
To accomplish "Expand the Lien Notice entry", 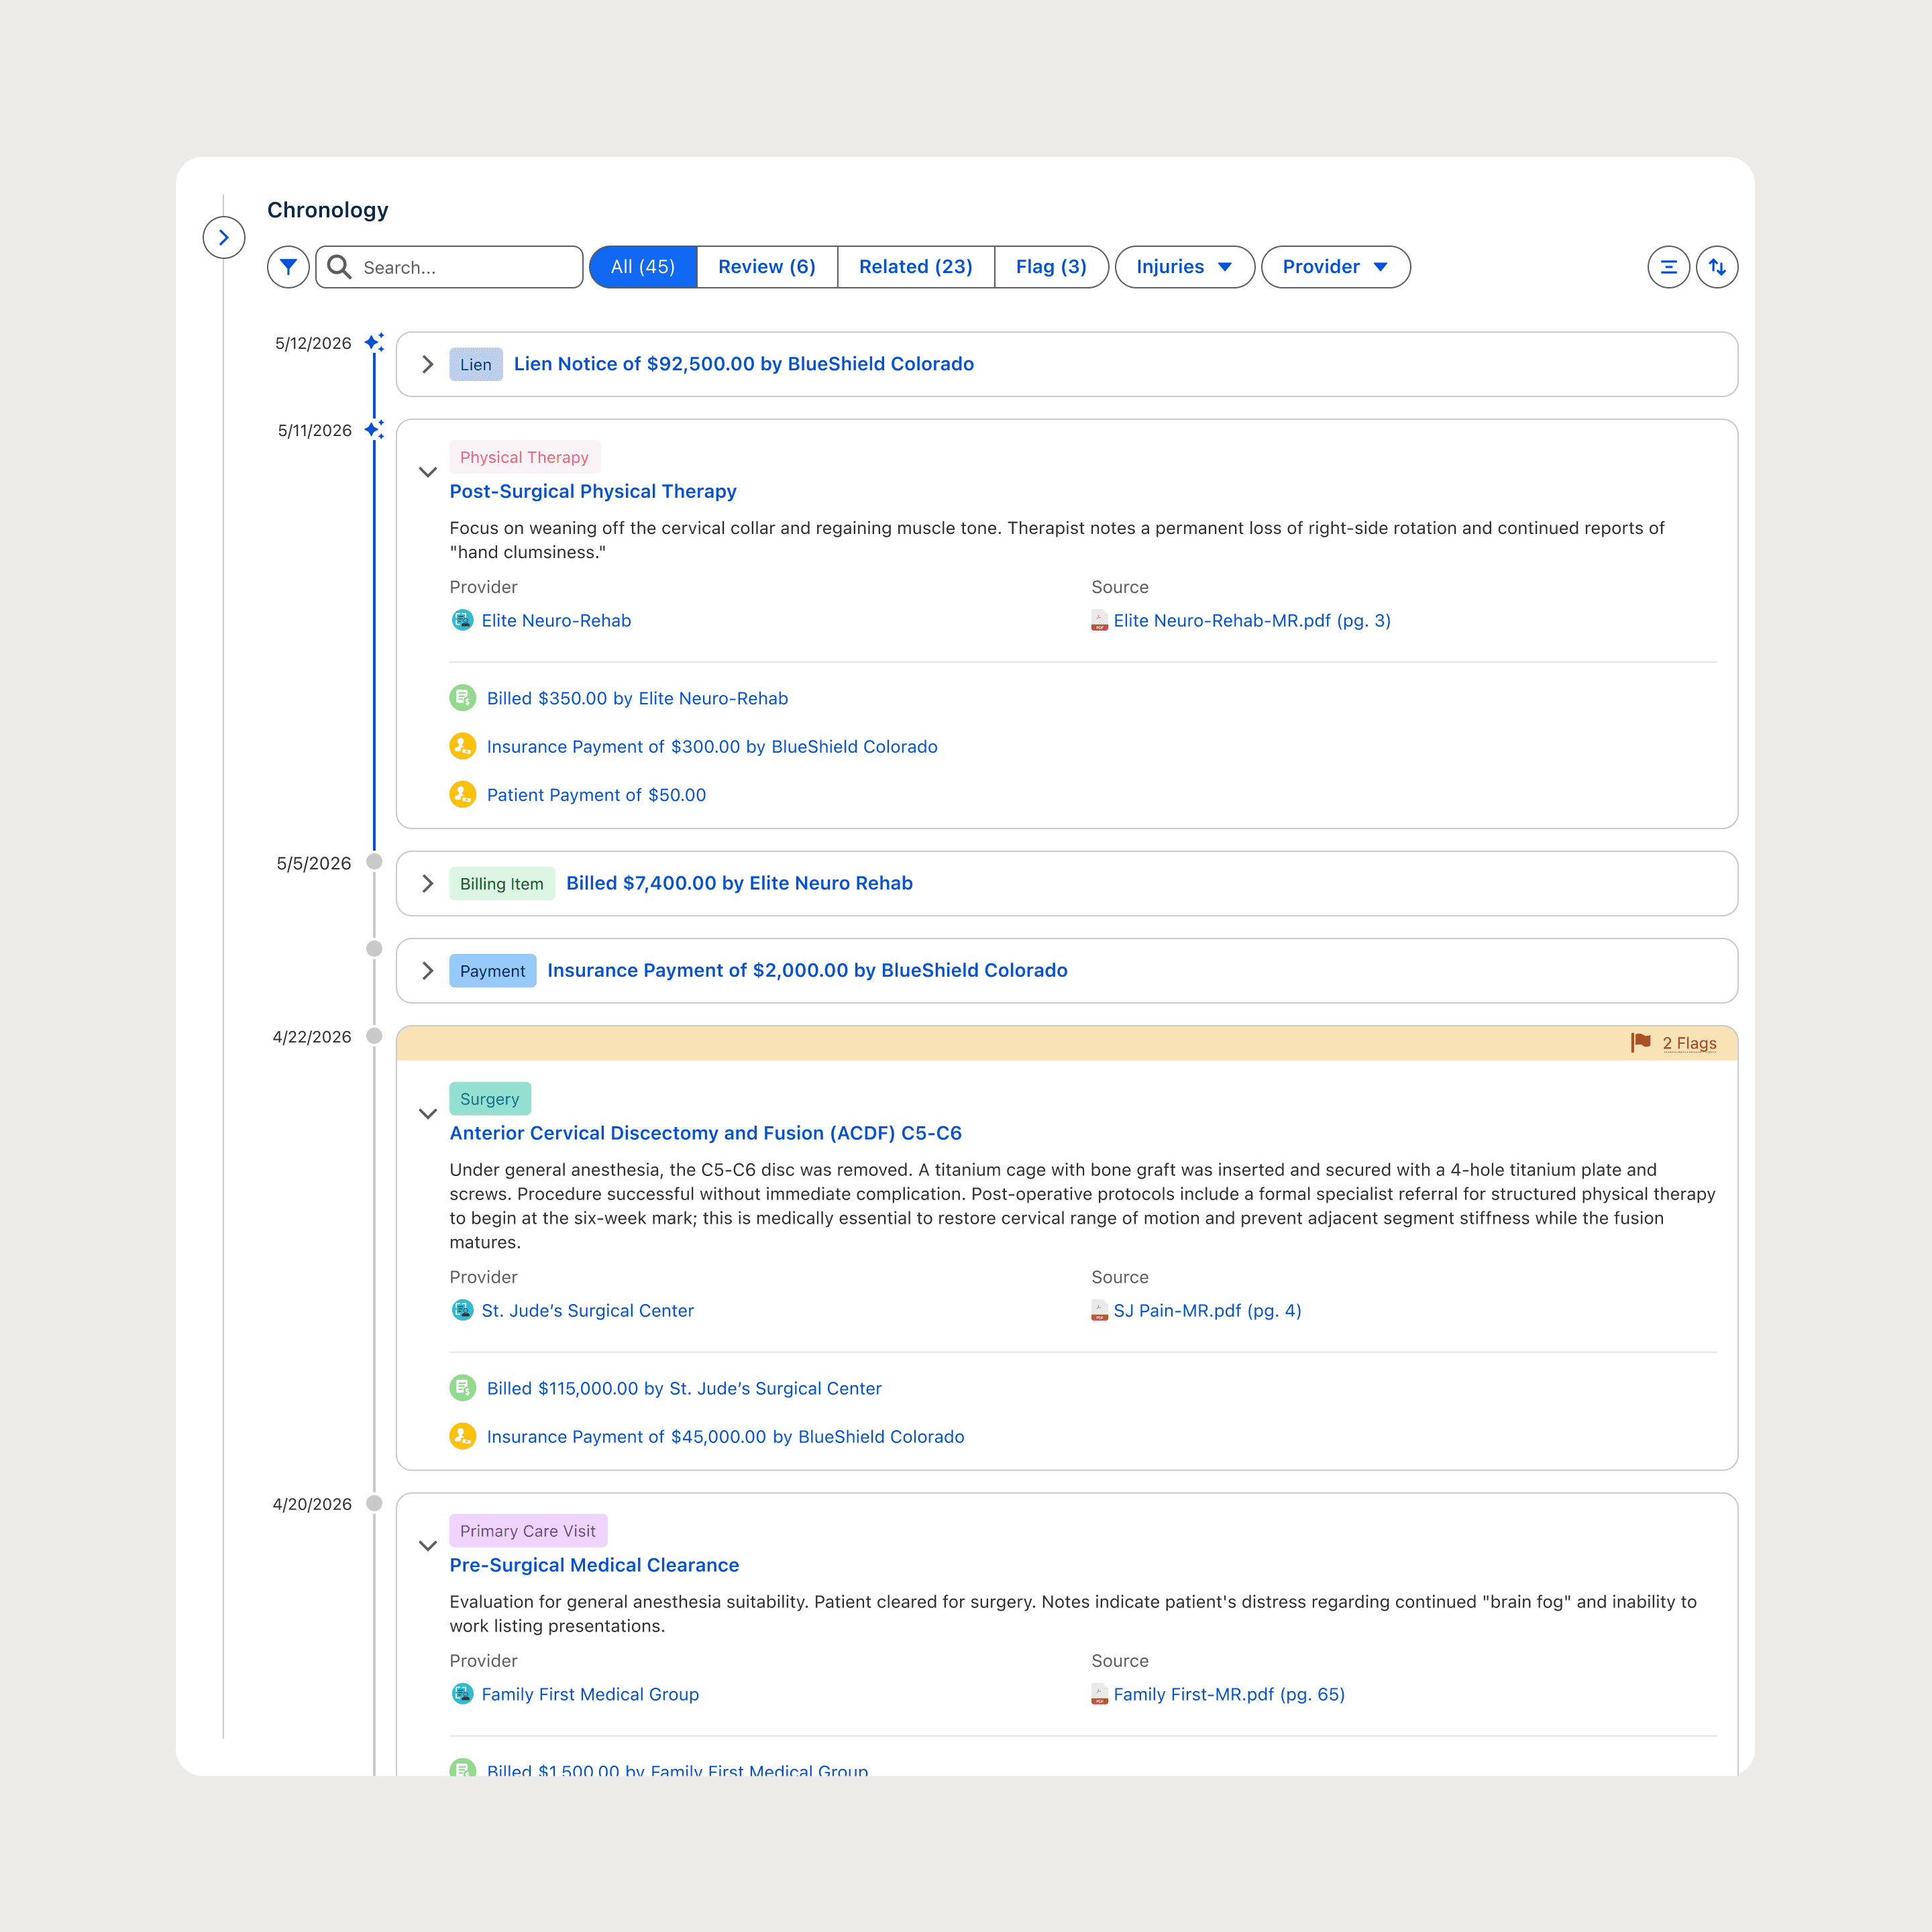I will [x=427, y=364].
